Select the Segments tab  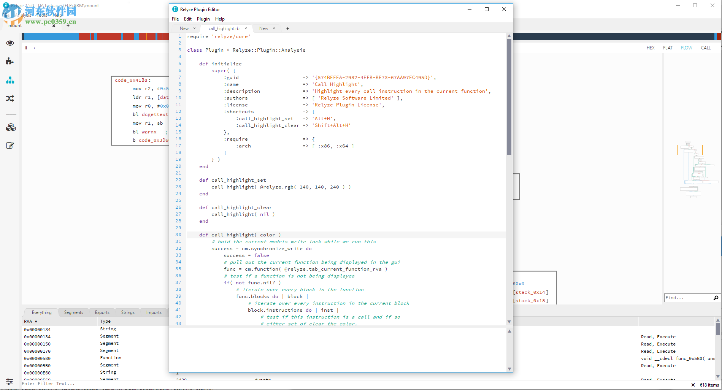(73, 312)
